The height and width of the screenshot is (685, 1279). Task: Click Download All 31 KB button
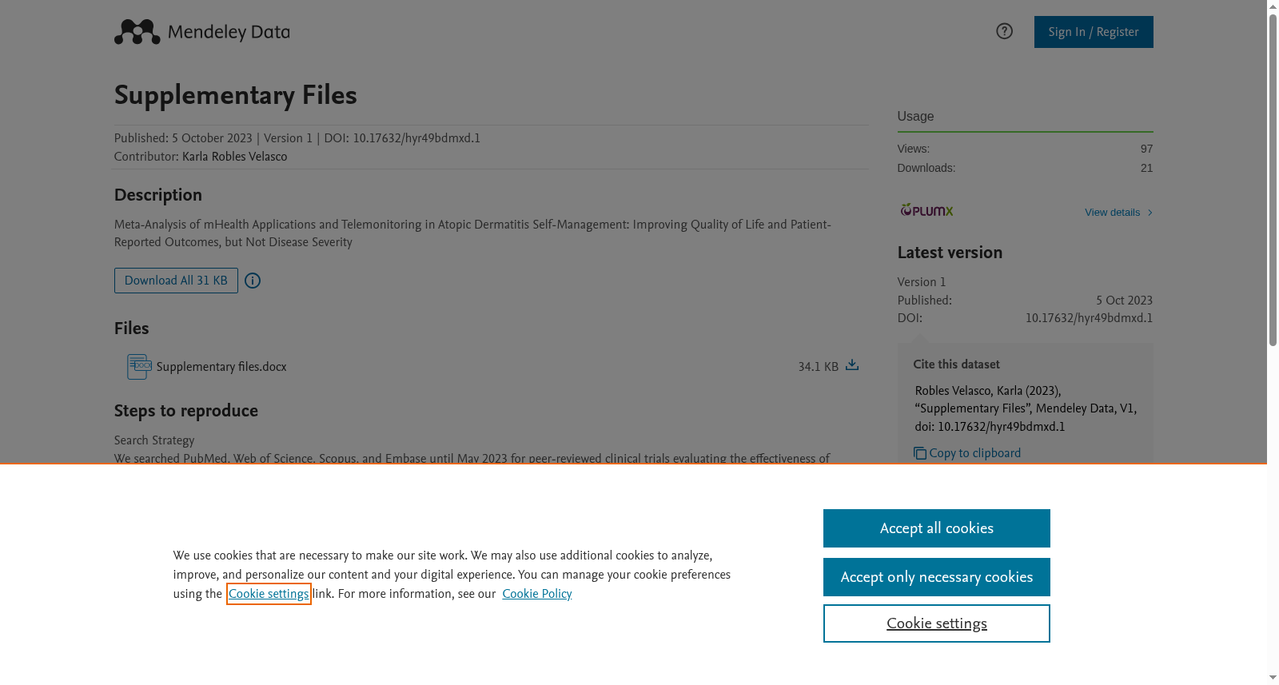tap(176, 281)
